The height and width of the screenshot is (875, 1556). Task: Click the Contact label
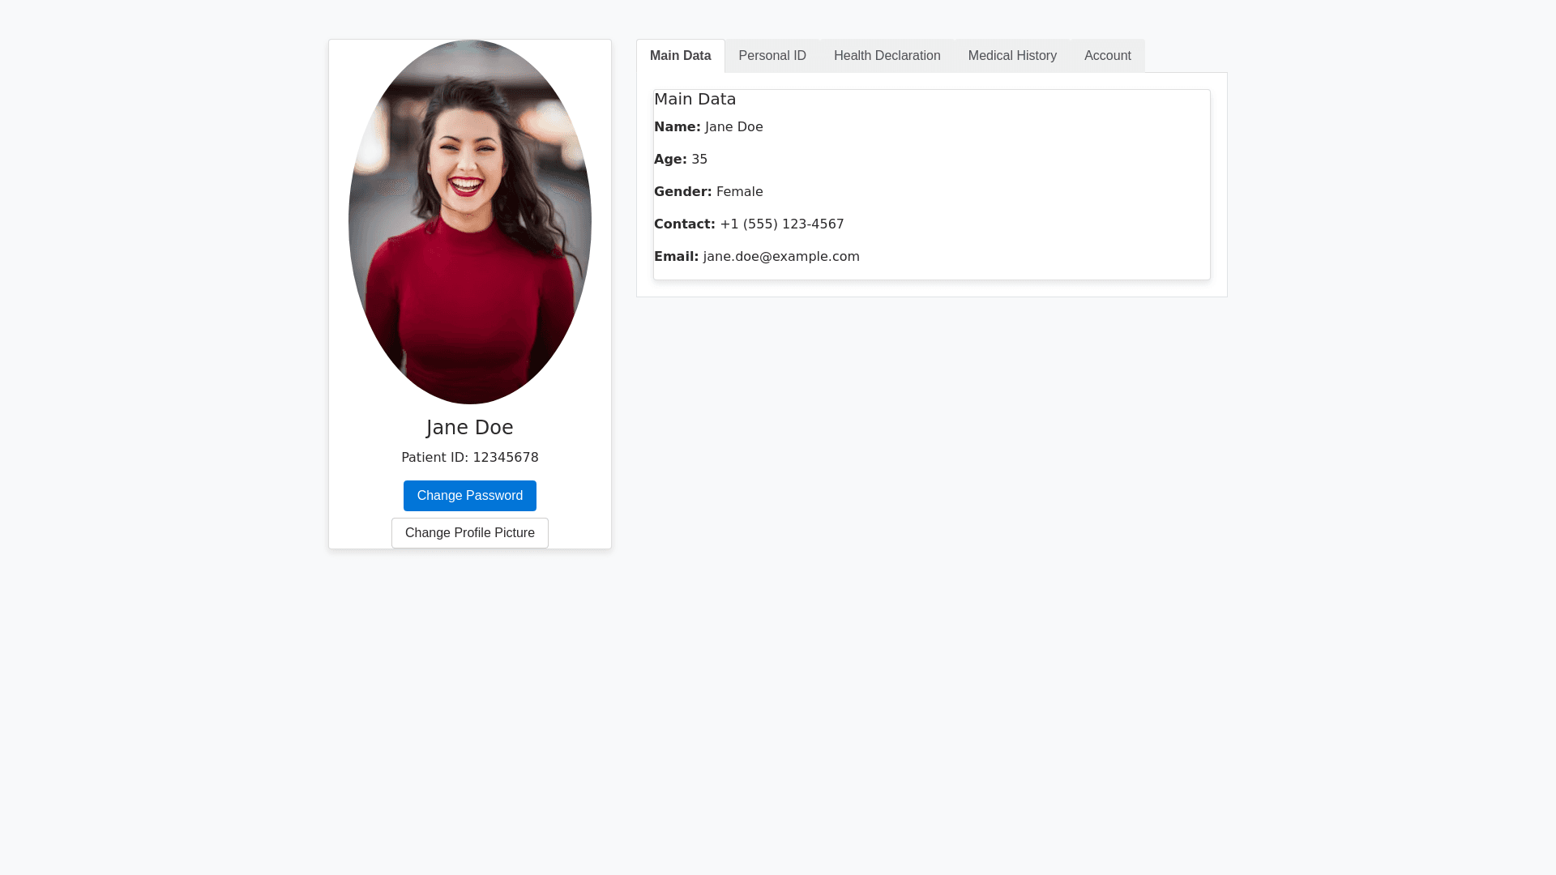(684, 224)
